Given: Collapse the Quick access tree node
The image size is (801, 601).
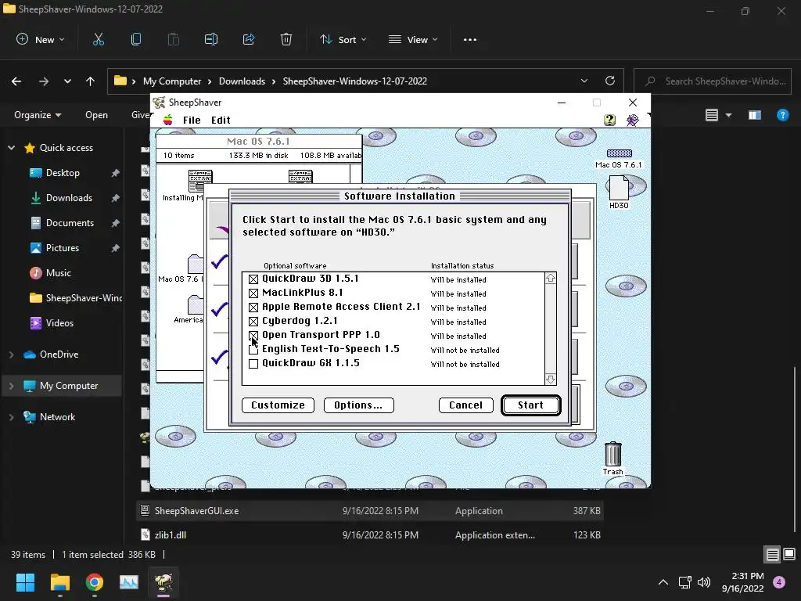Looking at the screenshot, I should click(11, 148).
